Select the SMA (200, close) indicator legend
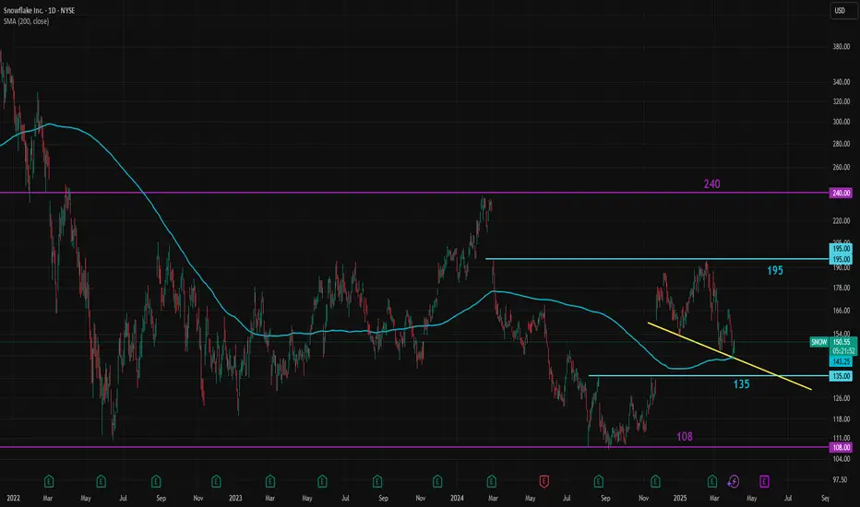Image resolution: width=860 pixels, height=507 pixels. point(26,21)
